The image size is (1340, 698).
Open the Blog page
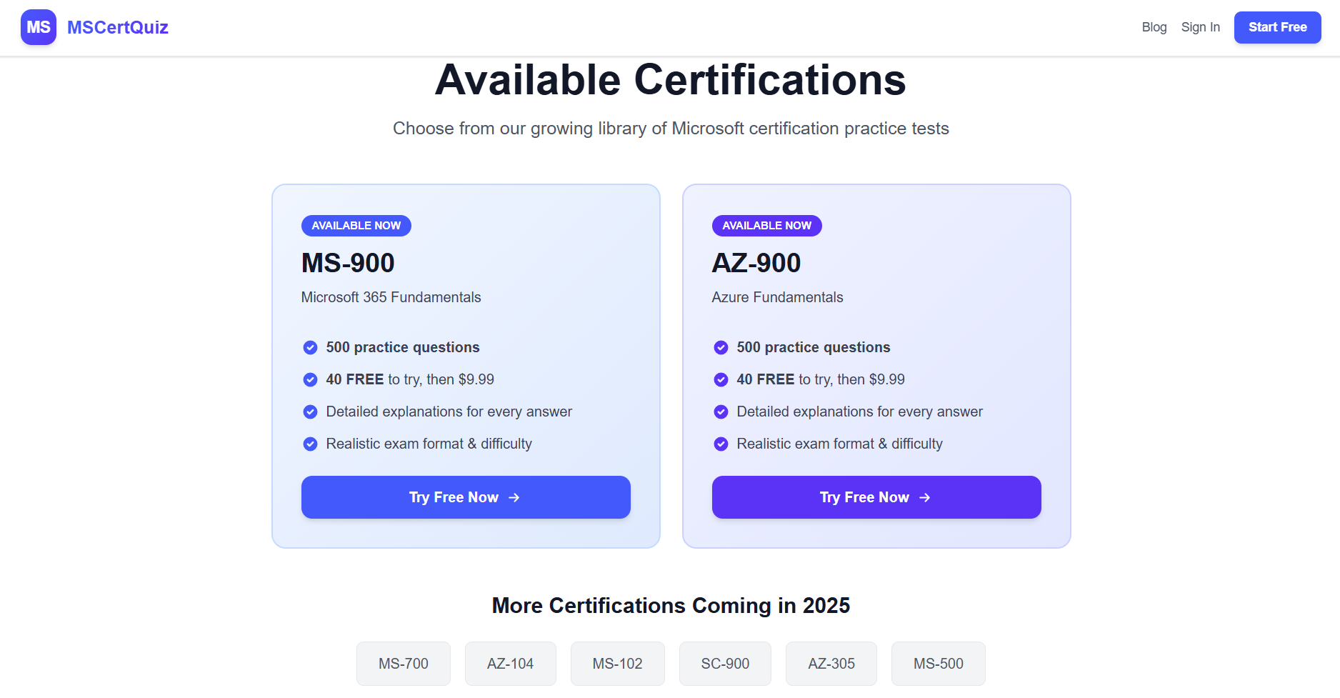pos(1154,27)
